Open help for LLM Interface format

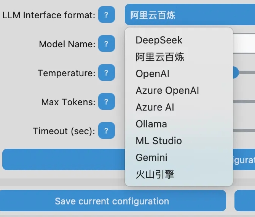point(107,14)
